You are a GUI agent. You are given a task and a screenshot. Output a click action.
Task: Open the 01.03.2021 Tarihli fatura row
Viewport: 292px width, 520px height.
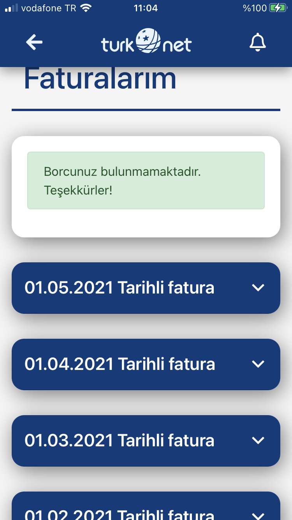pyautogui.click(x=146, y=441)
